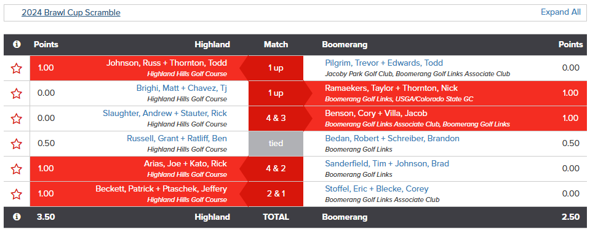Star the tied Russell, Grant match row
This screenshot has height=229, width=590.
point(16,144)
